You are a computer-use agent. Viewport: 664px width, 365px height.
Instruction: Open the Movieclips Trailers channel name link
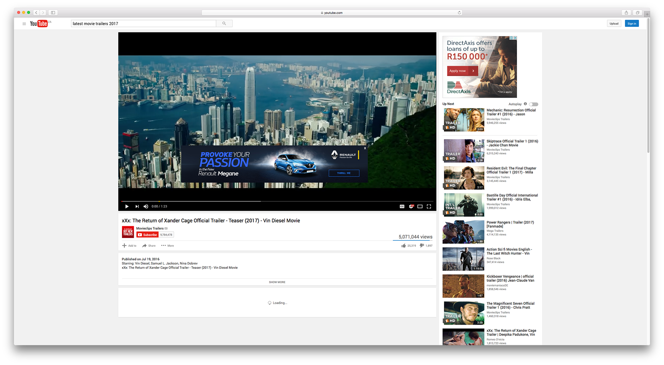(150, 228)
